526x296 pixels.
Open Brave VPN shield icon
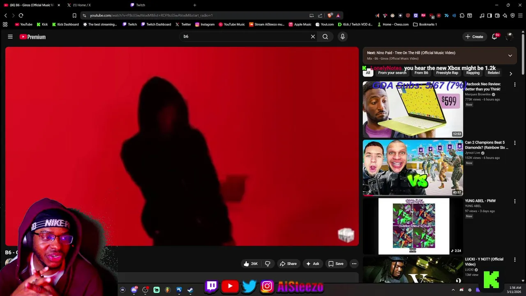point(512,15)
